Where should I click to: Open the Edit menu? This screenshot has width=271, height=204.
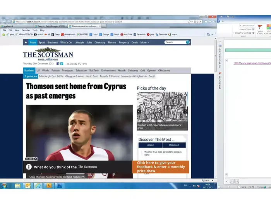coord(10,30)
